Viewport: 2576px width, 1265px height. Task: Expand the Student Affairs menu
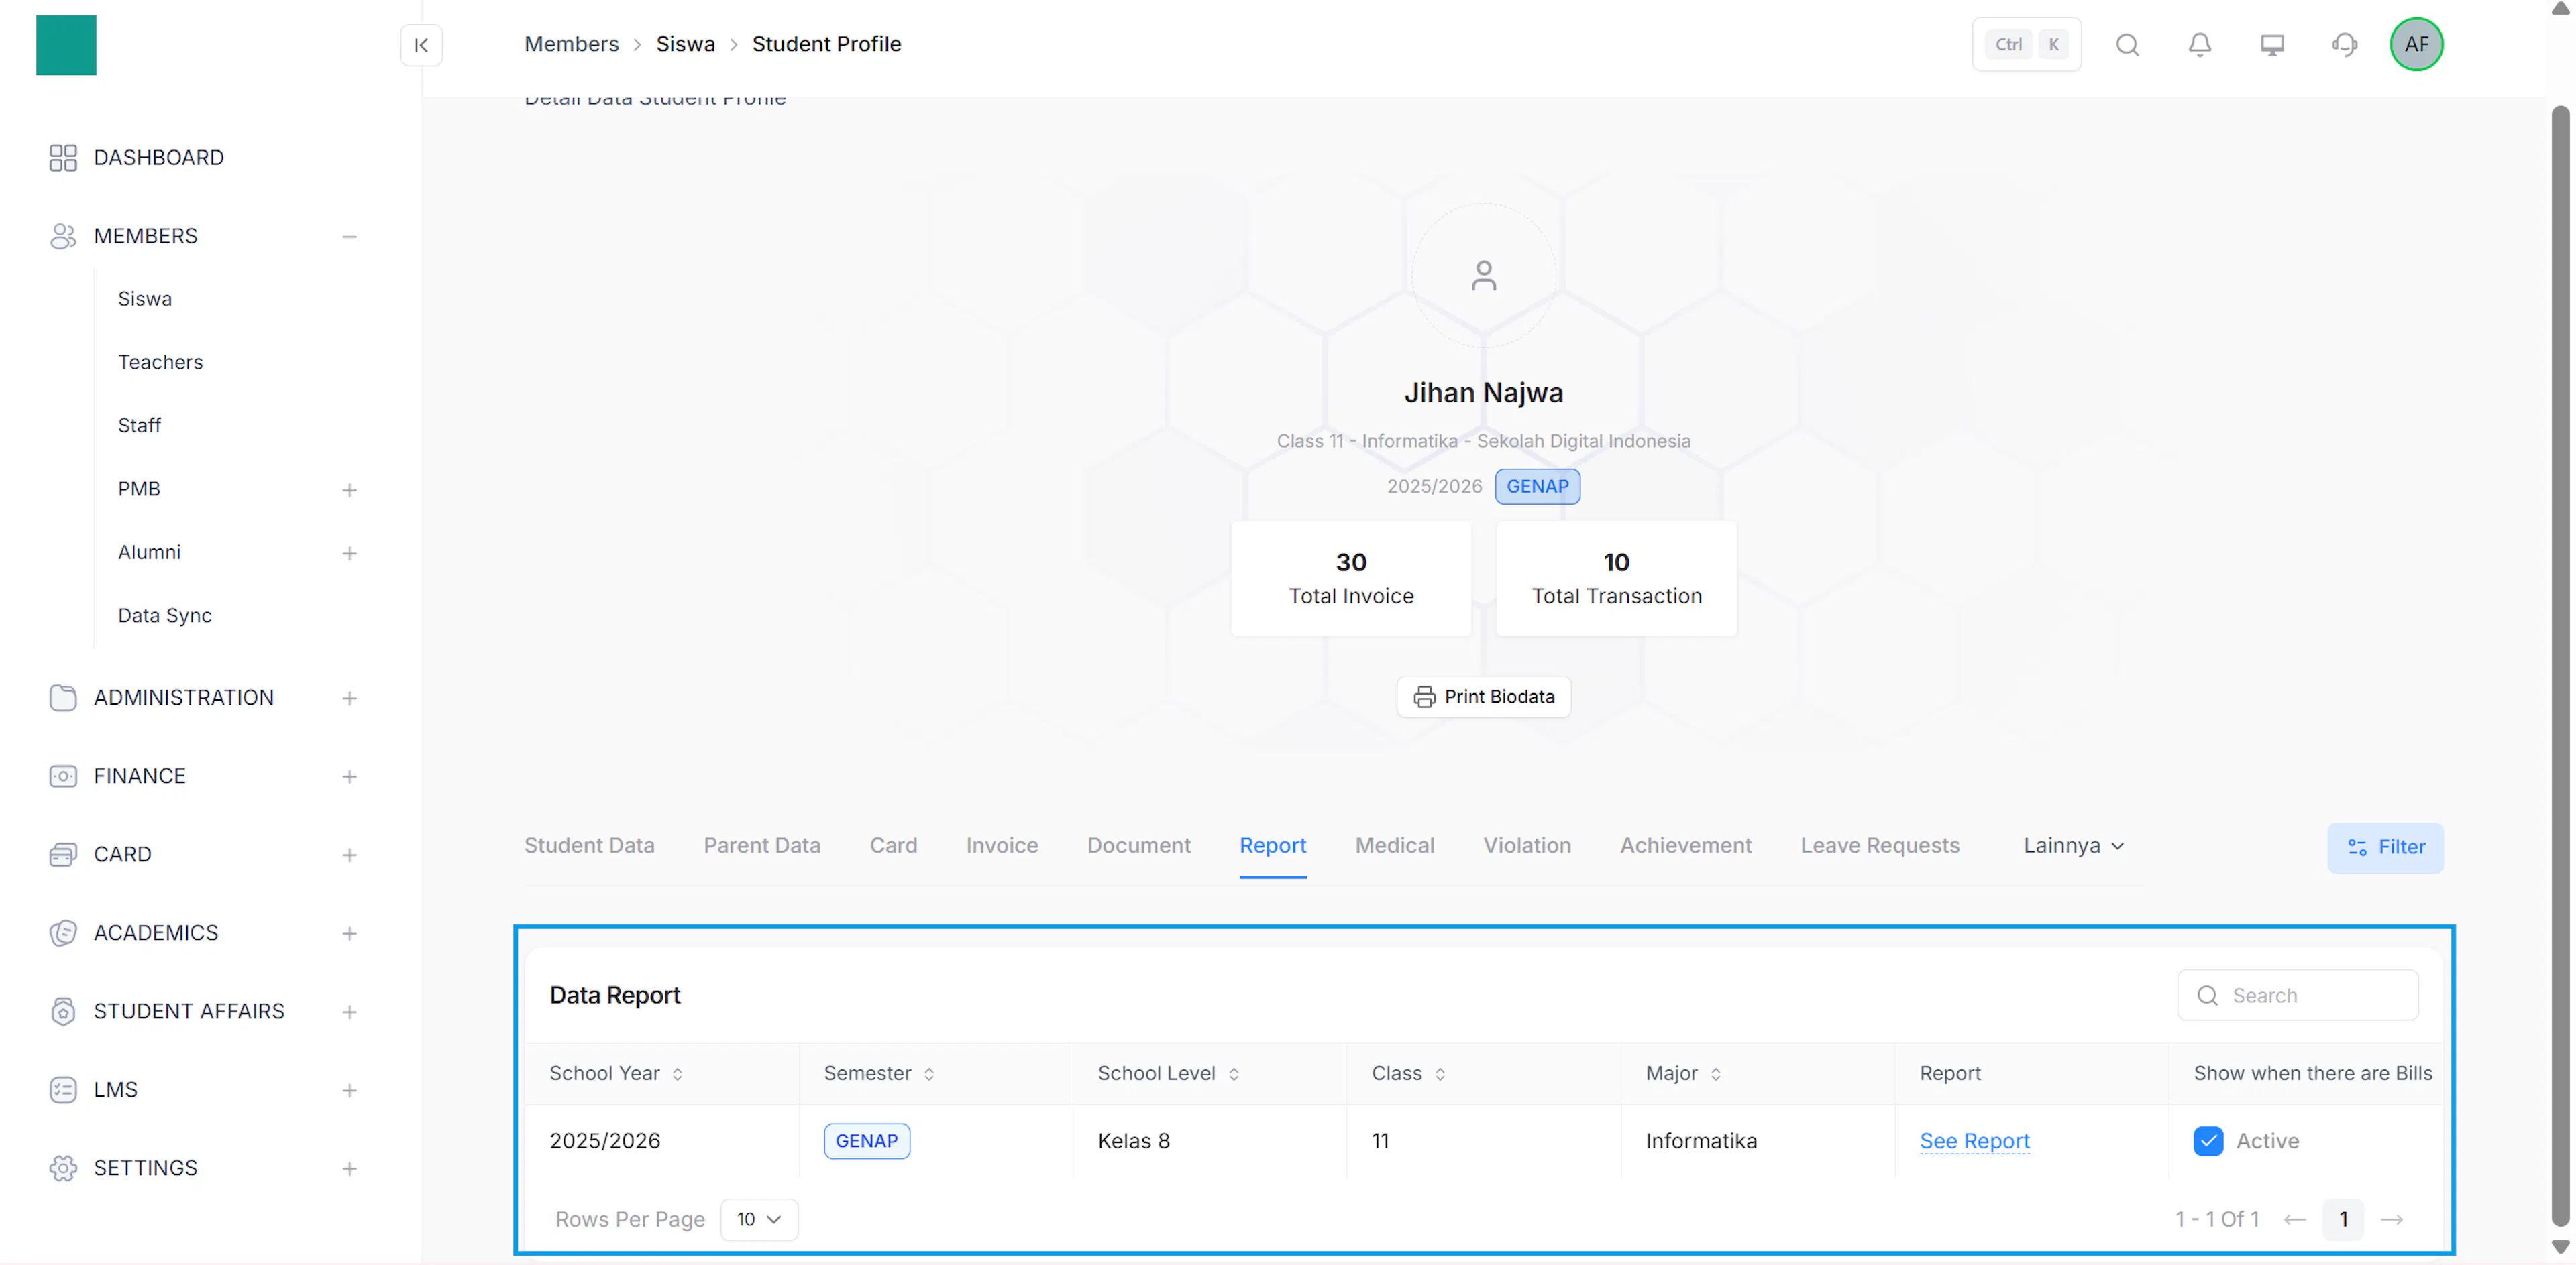349,1012
